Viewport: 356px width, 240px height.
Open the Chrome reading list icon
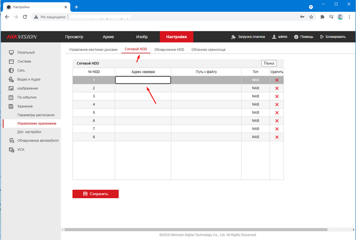(331, 17)
